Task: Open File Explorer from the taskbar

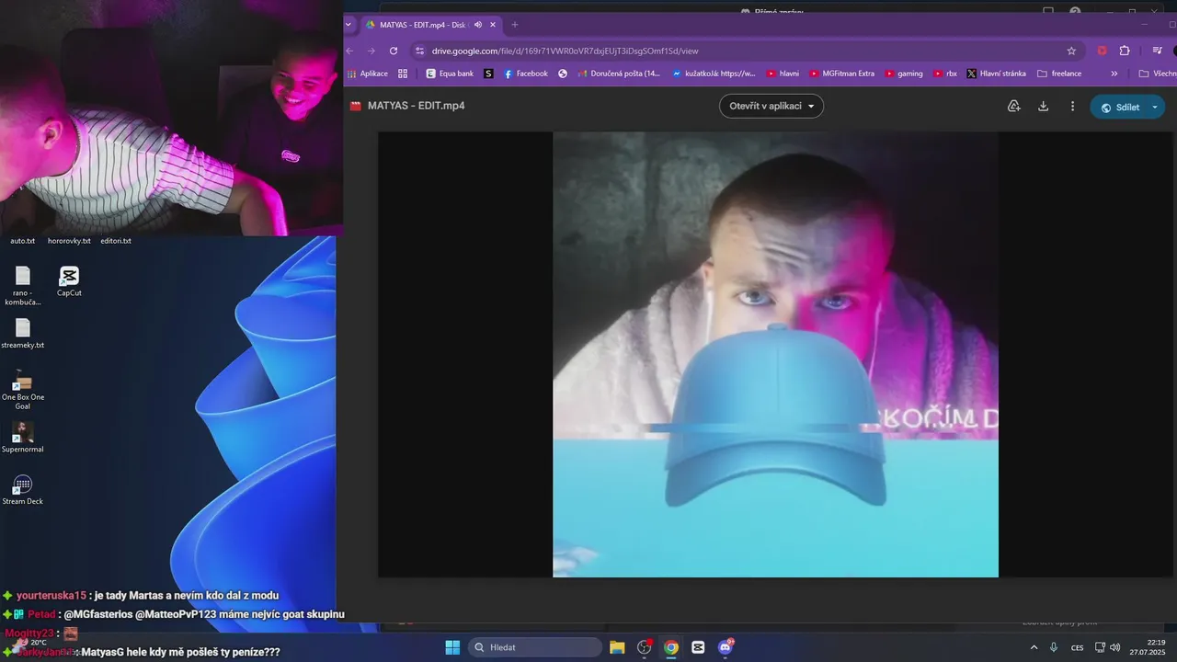Action: point(617,647)
